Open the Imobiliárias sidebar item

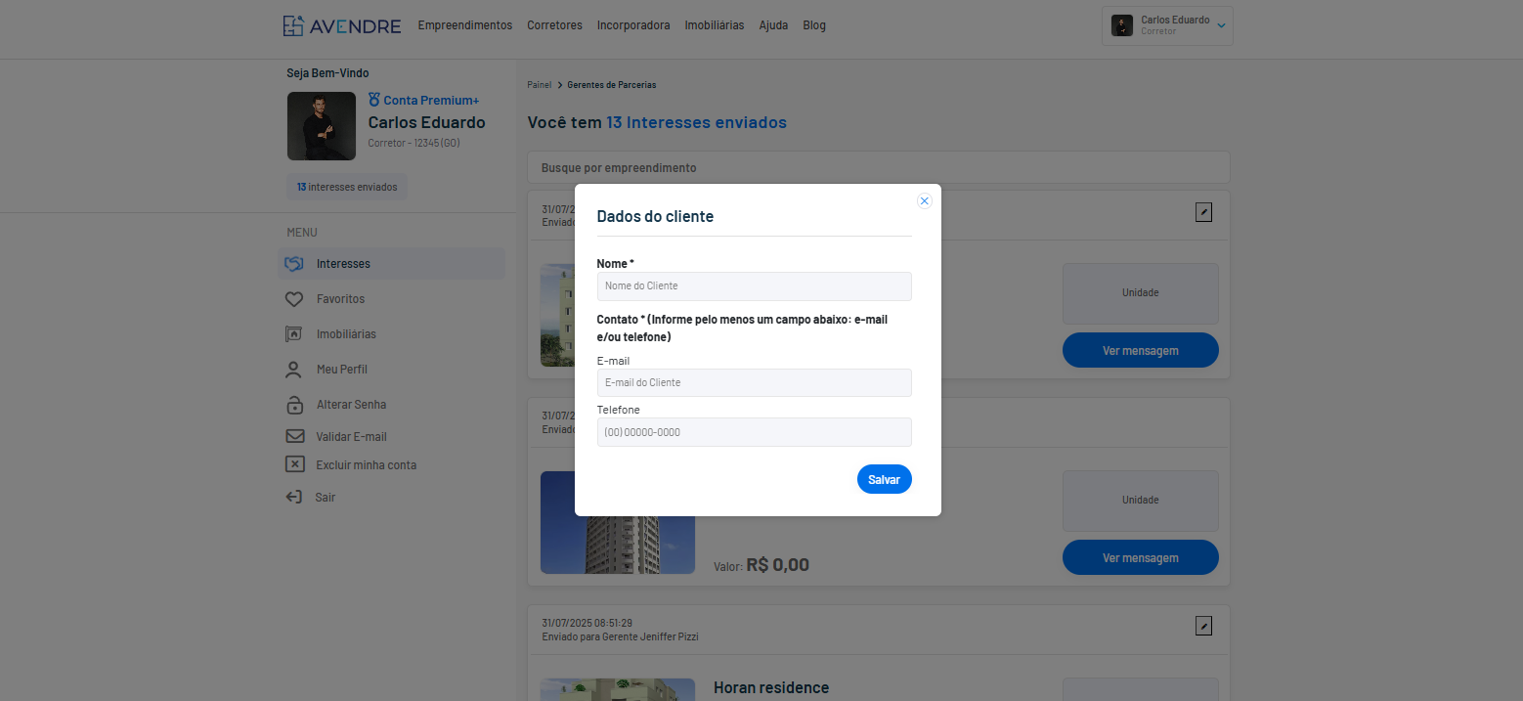pos(346,334)
